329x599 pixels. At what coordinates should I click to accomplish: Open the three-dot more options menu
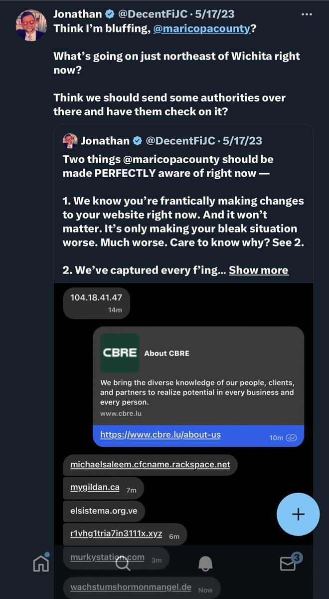[x=307, y=14]
